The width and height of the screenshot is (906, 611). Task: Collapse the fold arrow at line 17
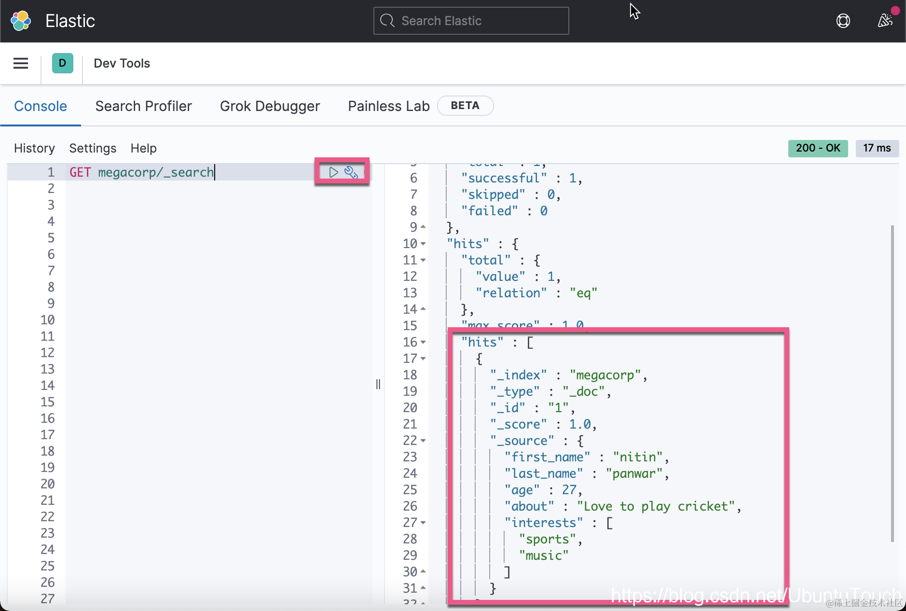tap(423, 359)
